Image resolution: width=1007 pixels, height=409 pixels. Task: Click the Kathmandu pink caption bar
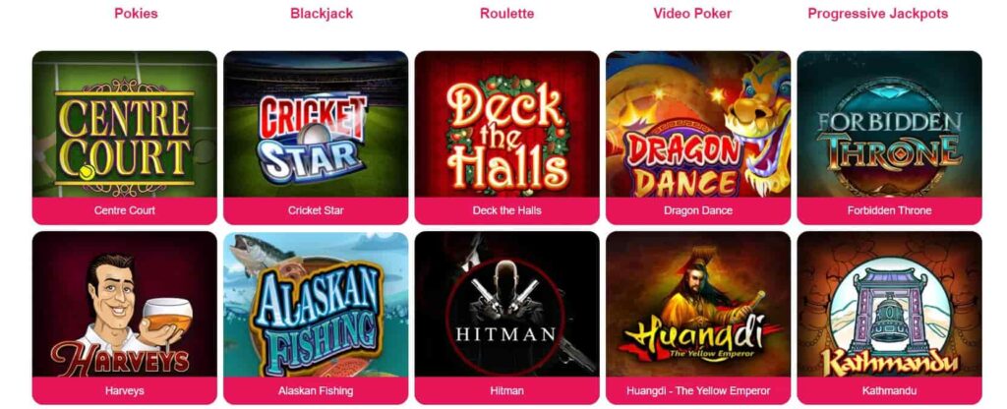point(889,391)
